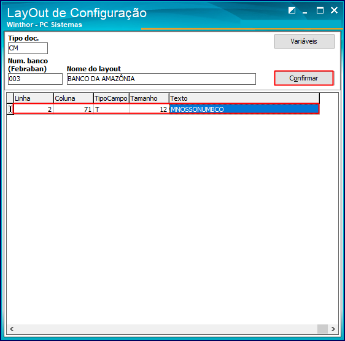Select the Tamanho cell with value 12
This screenshot has width=345, height=341.
149,109
